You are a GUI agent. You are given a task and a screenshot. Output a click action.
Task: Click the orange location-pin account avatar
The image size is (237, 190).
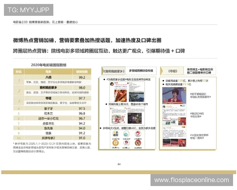coord(115,143)
